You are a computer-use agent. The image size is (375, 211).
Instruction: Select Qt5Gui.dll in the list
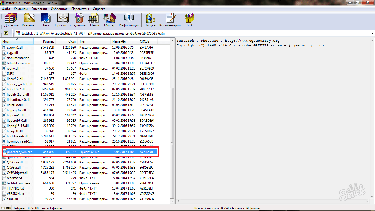click(x=14, y=167)
